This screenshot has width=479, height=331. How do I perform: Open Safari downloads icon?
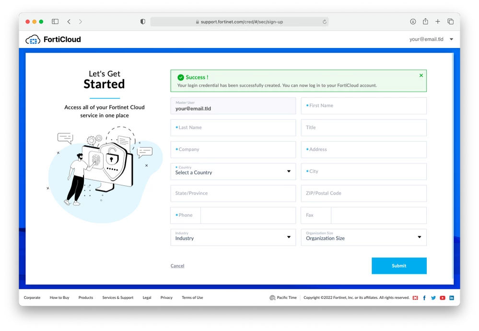[413, 22]
